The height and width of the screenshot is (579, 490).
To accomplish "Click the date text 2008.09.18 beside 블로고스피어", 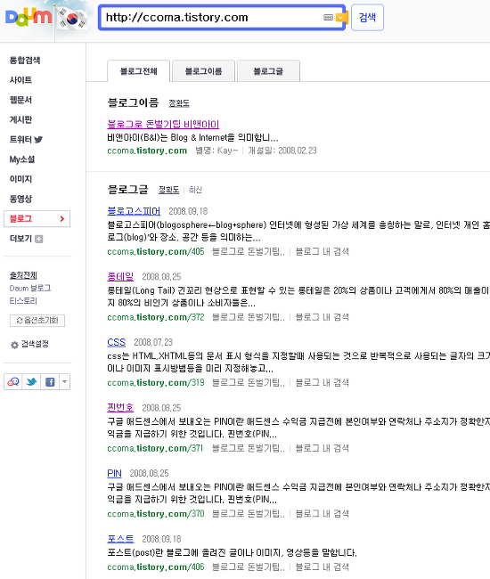I will [188, 211].
